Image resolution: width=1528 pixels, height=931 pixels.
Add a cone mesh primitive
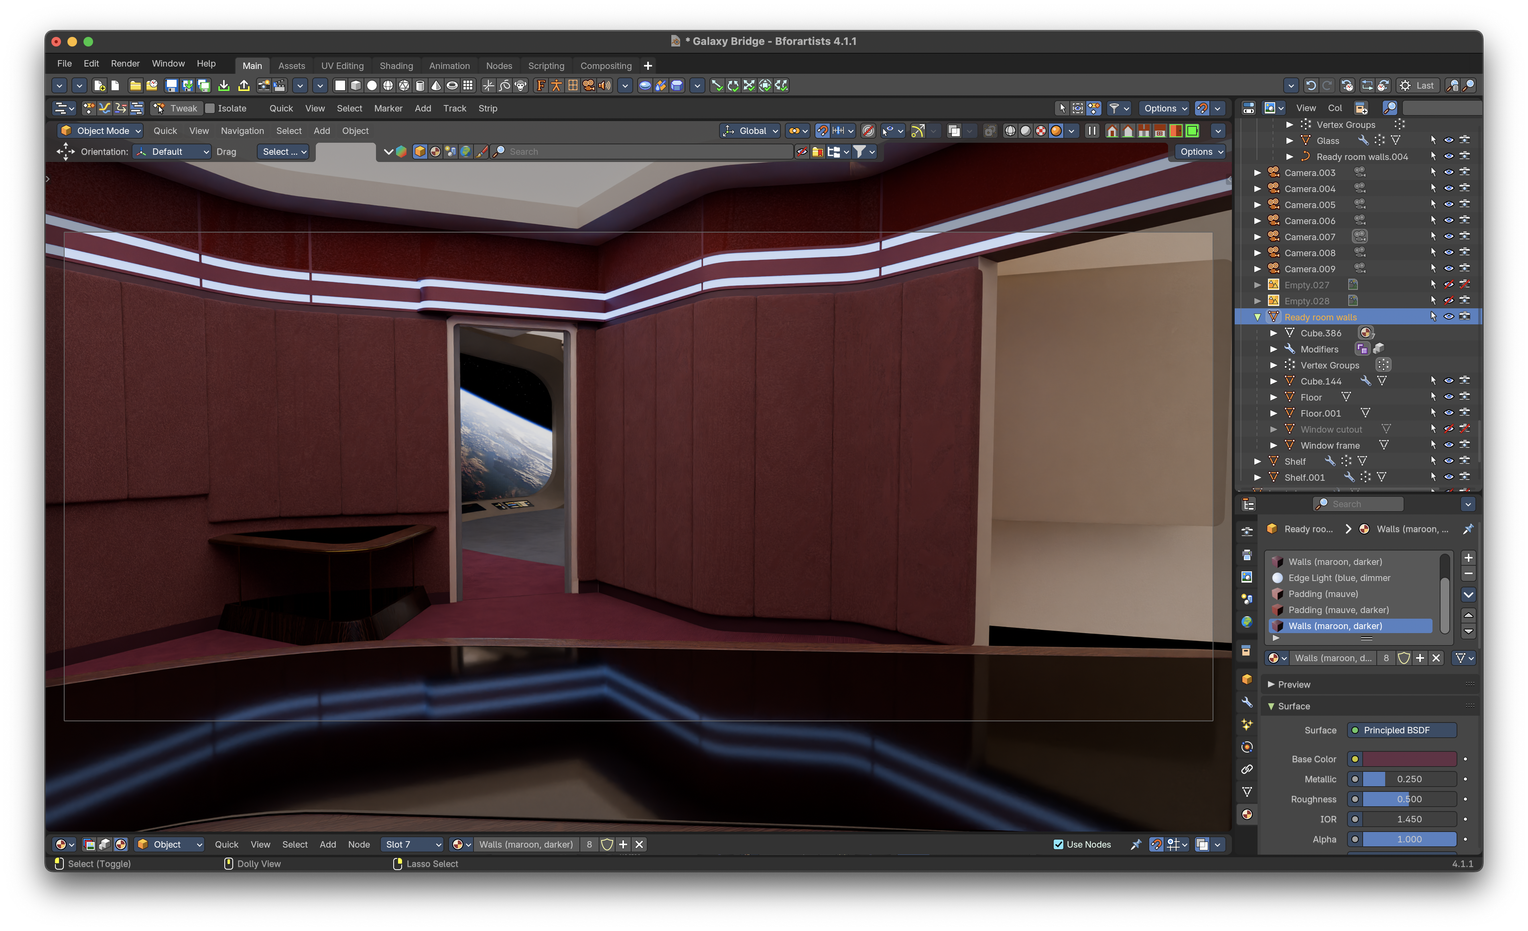pyautogui.click(x=436, y=85)
